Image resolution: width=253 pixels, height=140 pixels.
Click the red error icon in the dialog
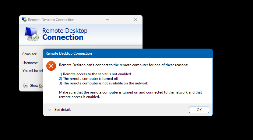(51, 65)
